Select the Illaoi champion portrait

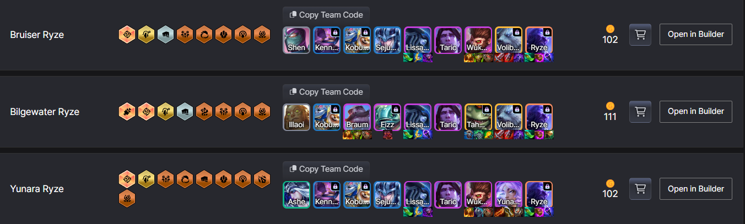point(296,117)
